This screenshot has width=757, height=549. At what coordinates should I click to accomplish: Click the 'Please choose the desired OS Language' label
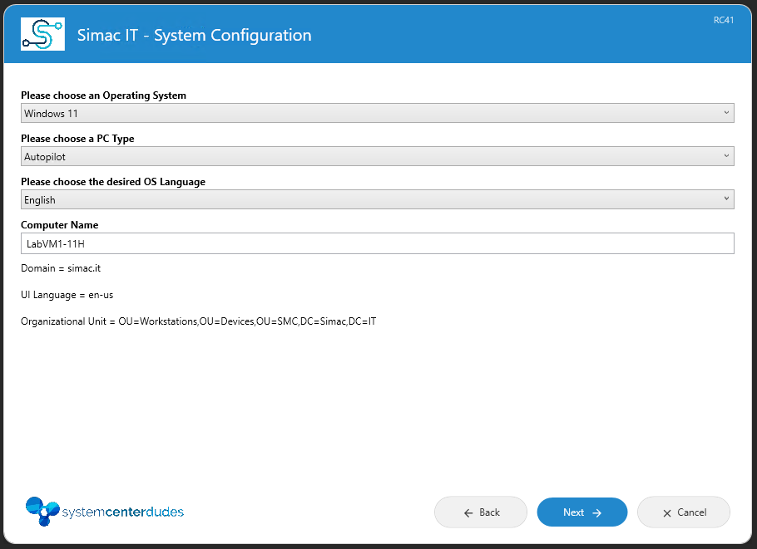[113, 182]
